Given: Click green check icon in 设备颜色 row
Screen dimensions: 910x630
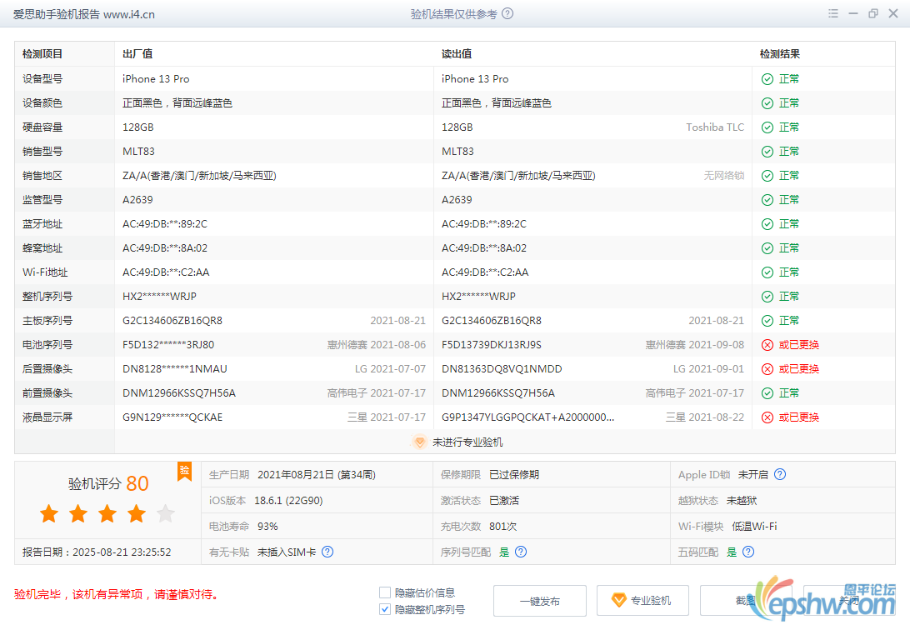Looking at the screenshot, I should pyautogui.click(x=767, y=103).
